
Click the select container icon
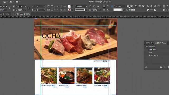(61, 6)
